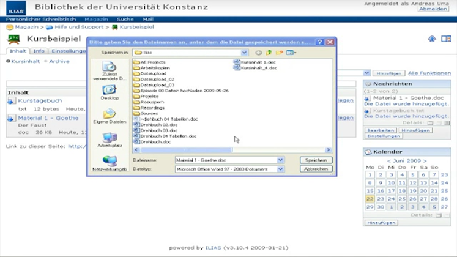The image size is (457, 257).
Task: Create a new folder via toolbar icon
Action: pyautogui.click(x=278, y=53)
